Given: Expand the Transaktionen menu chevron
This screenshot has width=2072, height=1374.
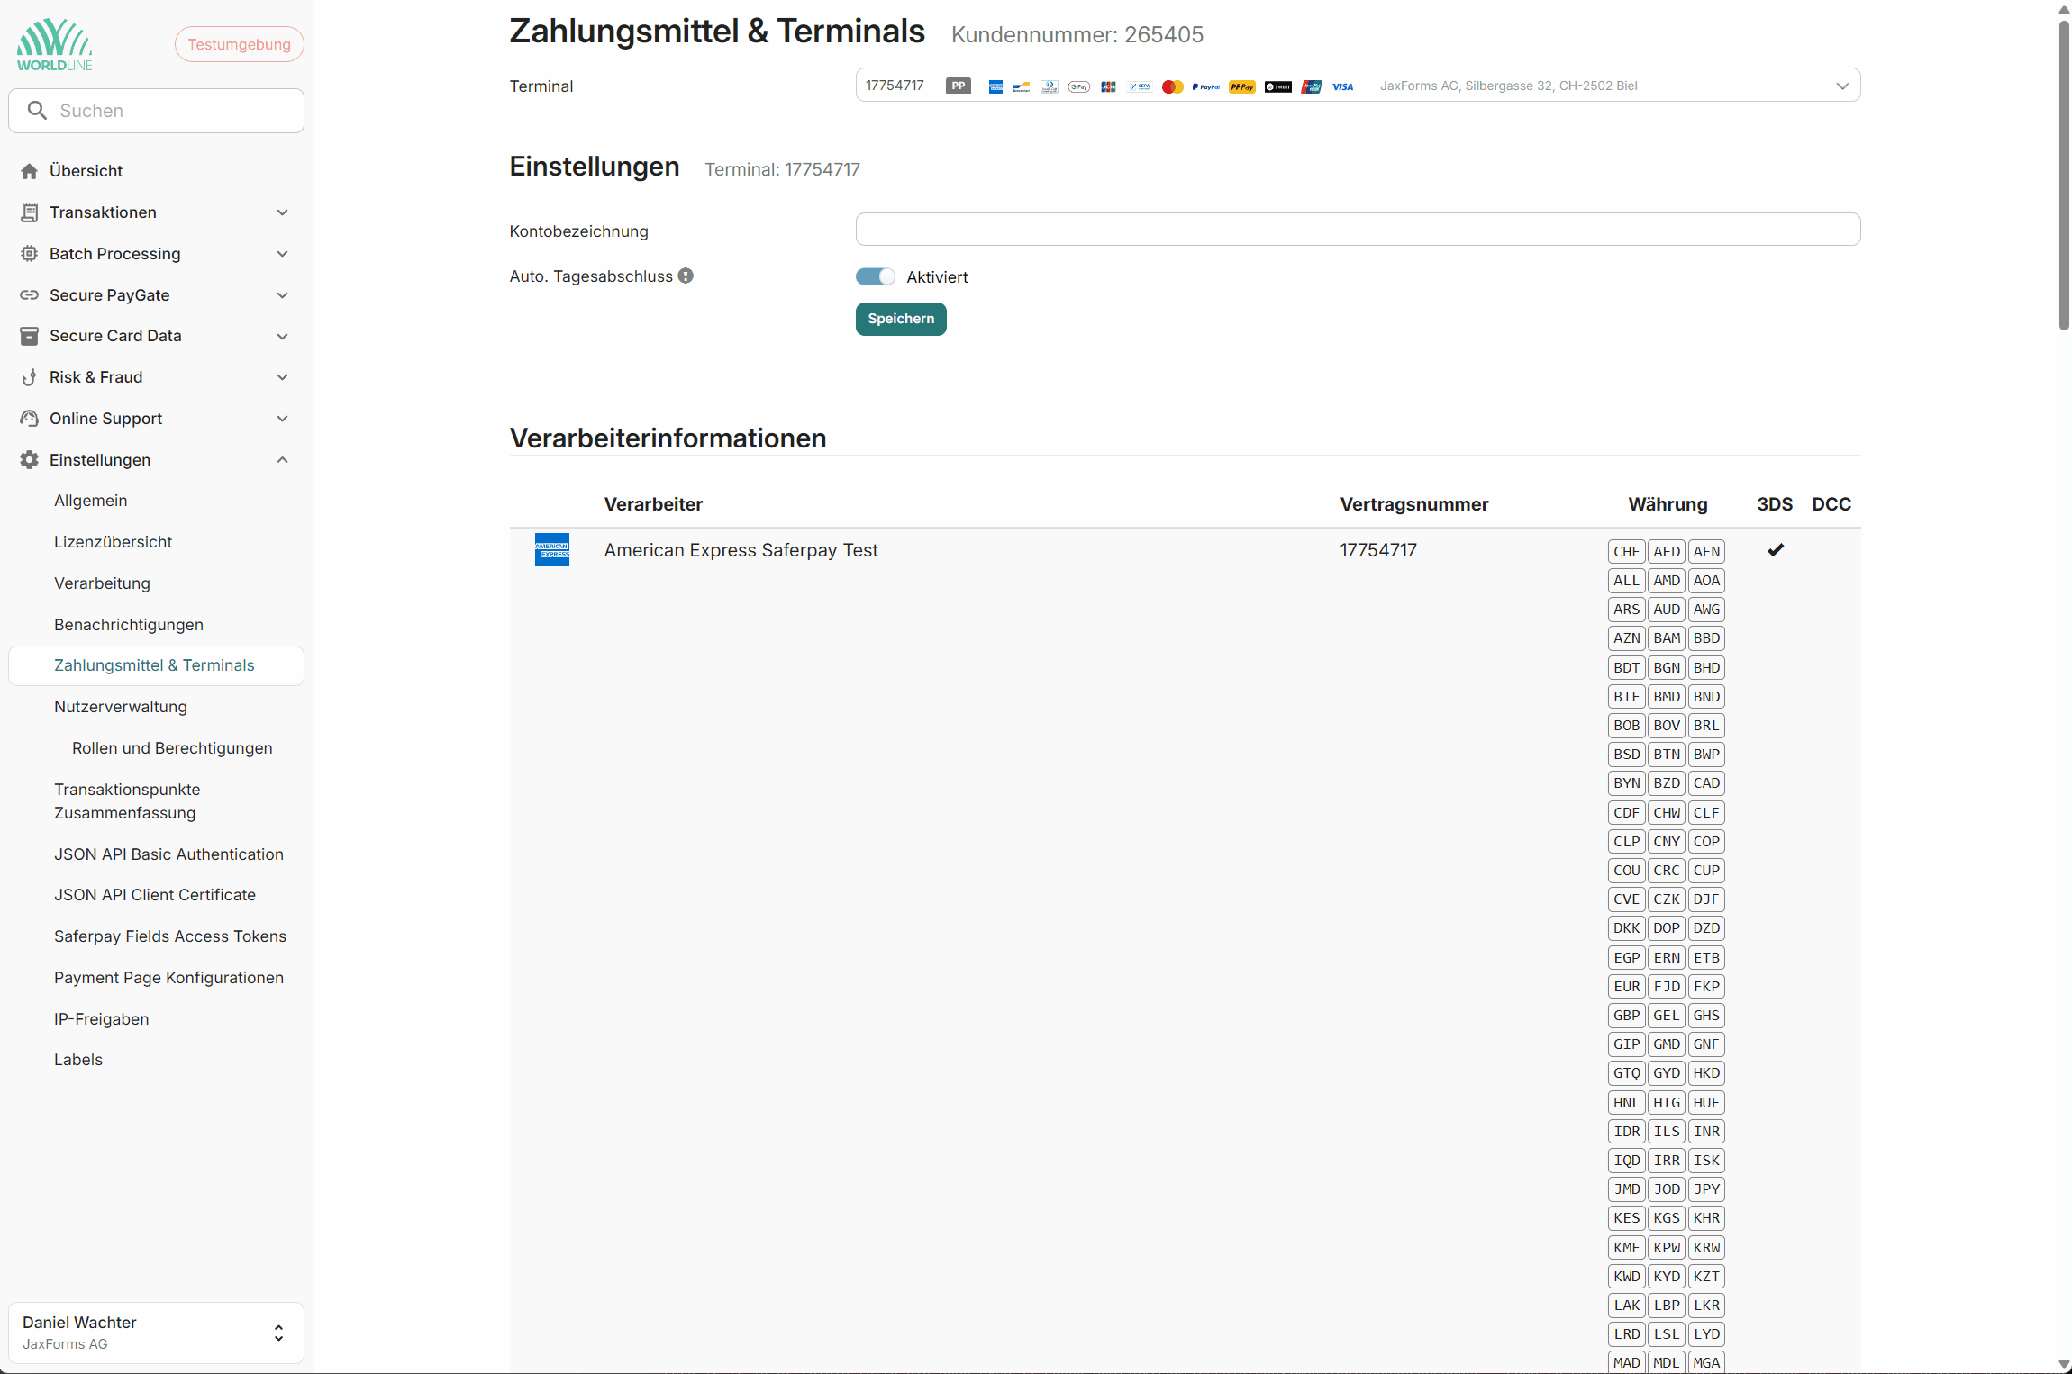Looking at the screenshot, I should [x=282, y=212].
